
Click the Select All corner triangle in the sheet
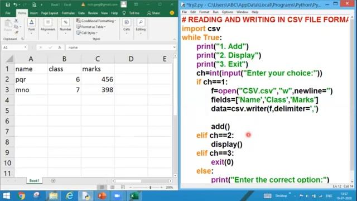pos(9,59)
